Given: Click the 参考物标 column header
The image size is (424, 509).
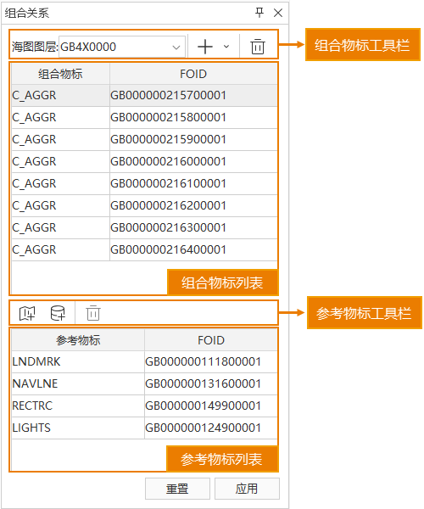Looking at the screenshot, I should 78,340.
